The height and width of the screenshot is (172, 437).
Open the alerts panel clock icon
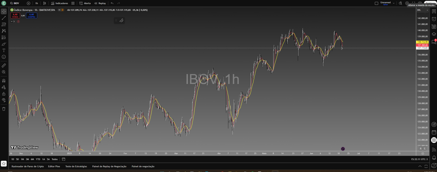coord(434,19)
